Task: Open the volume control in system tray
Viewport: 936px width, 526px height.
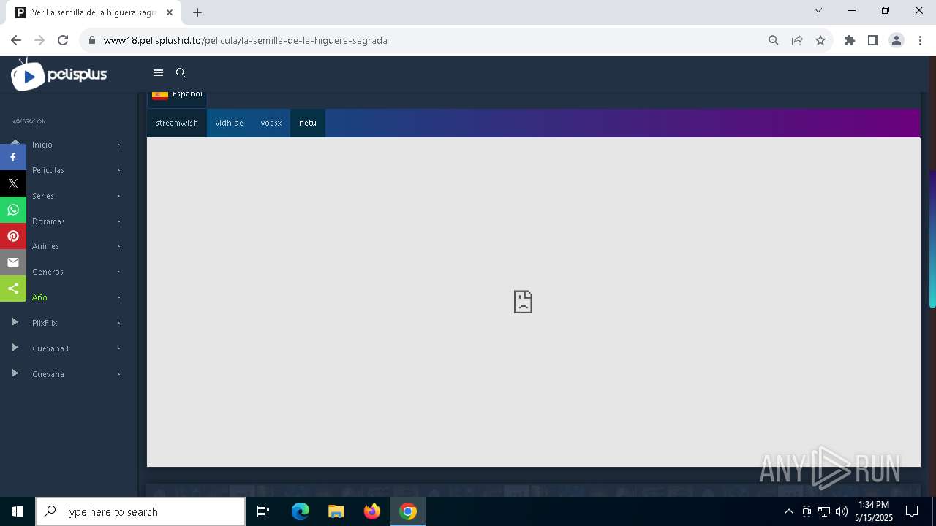Action: [x=841, y=511]
